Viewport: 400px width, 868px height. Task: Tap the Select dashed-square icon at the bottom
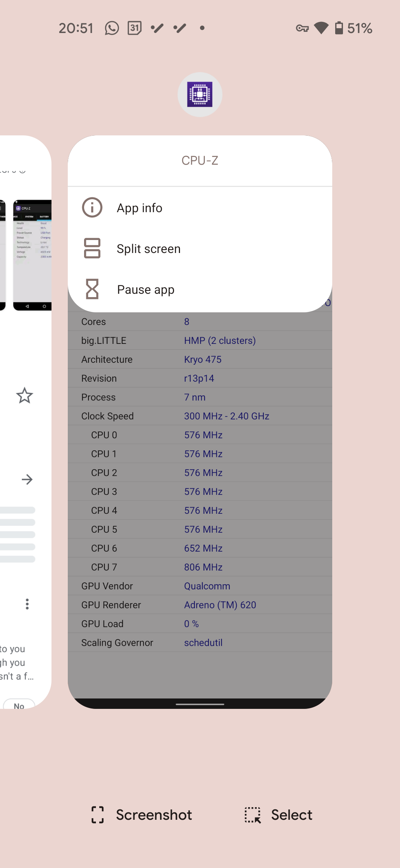[x=253, y=815]
